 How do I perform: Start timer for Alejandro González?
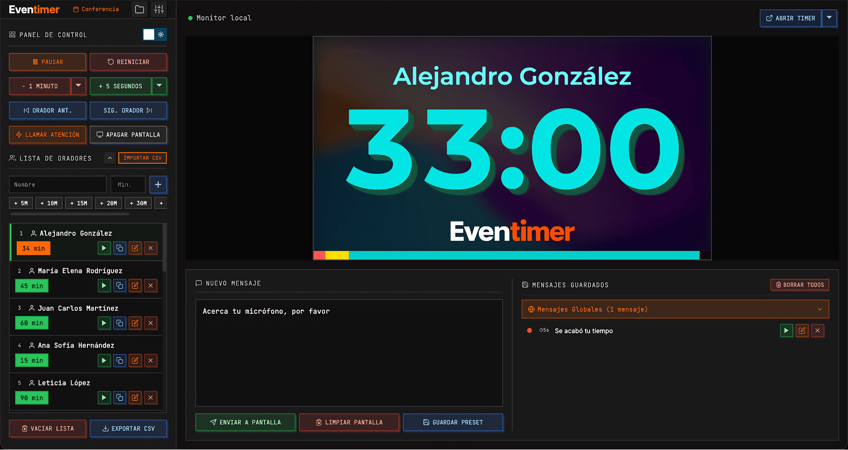tap(104, 248)
